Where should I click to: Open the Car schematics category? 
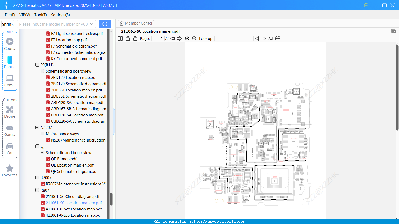click(10, 146)
